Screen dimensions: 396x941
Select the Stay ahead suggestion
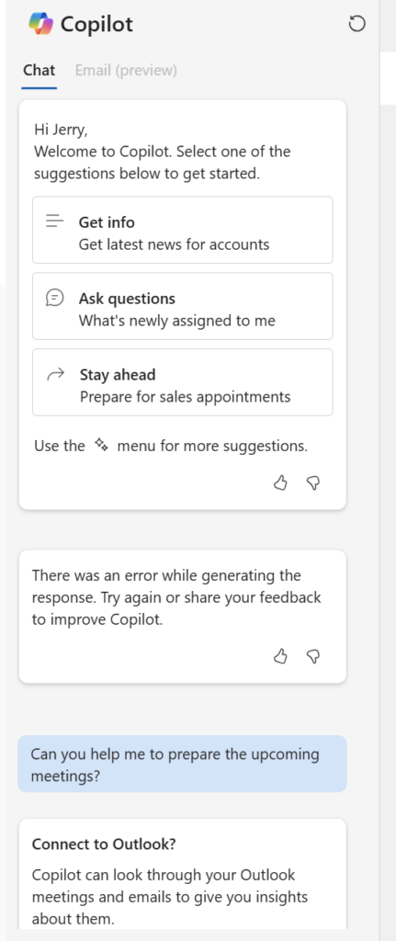point(183,382)
